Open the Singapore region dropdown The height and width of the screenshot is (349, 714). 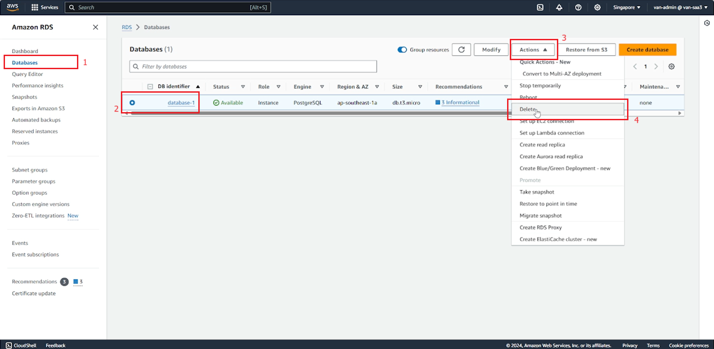[627, 7]
